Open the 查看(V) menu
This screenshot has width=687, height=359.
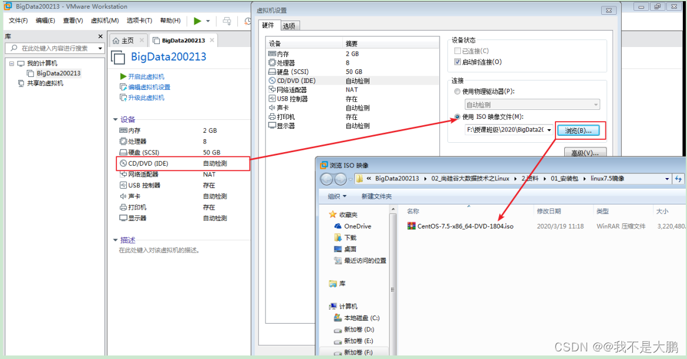[73, 21]
